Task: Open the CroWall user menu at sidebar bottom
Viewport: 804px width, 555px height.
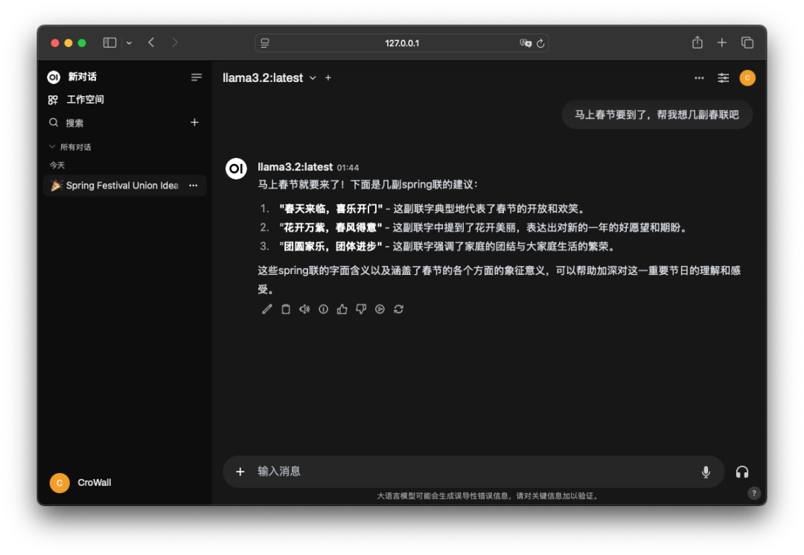Action: tap(80, 482)
